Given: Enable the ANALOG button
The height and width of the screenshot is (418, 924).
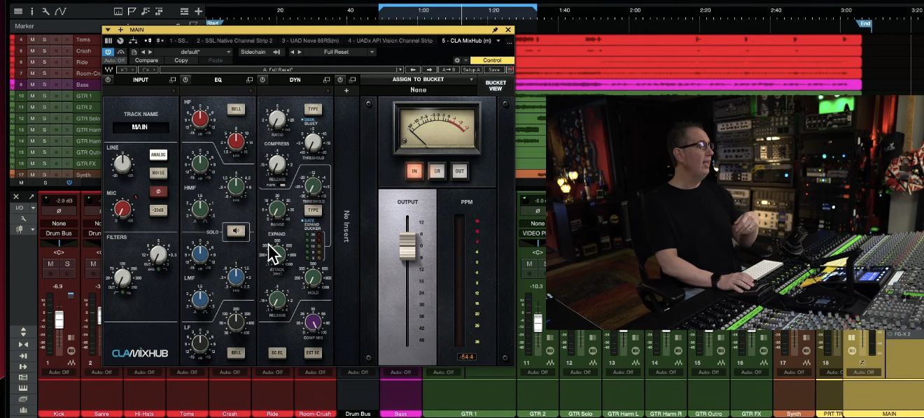Looking at the screenshot, I should 158,155.
